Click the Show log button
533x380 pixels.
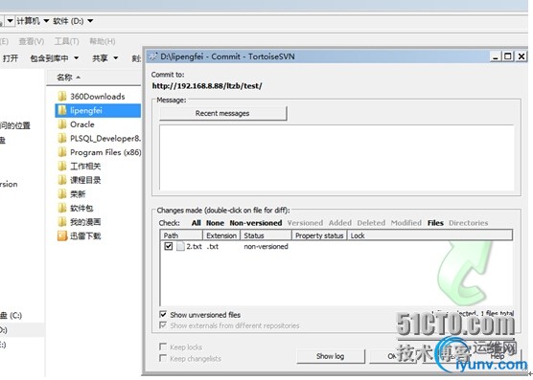coord(331,356)
